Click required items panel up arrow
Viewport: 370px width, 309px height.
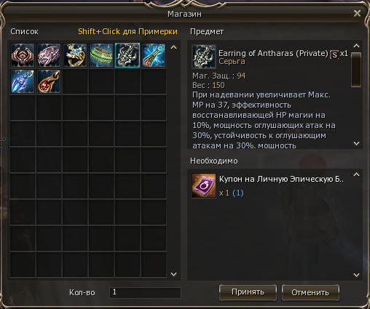coord(356,174)
